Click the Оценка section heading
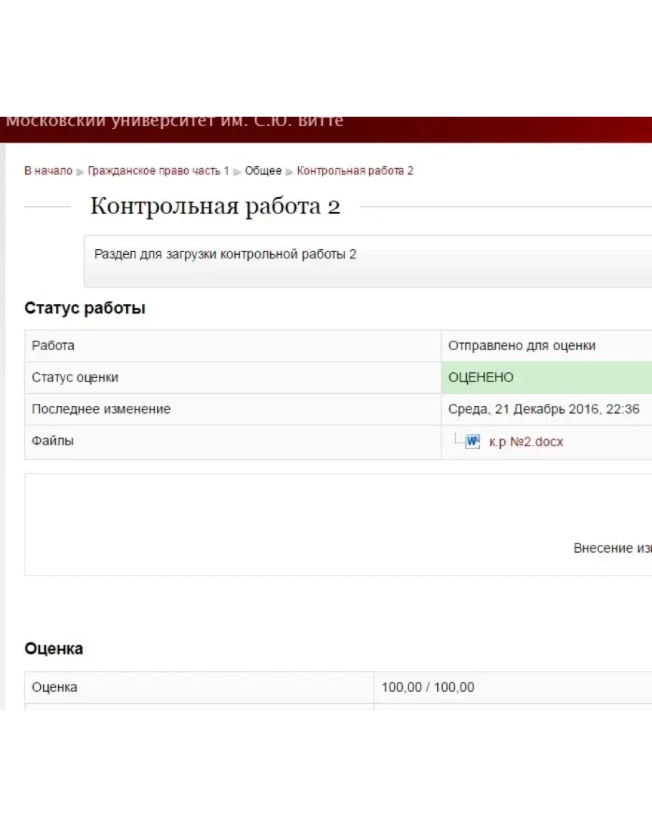This screenshot has height=827, width=652. tap(54, 649)
